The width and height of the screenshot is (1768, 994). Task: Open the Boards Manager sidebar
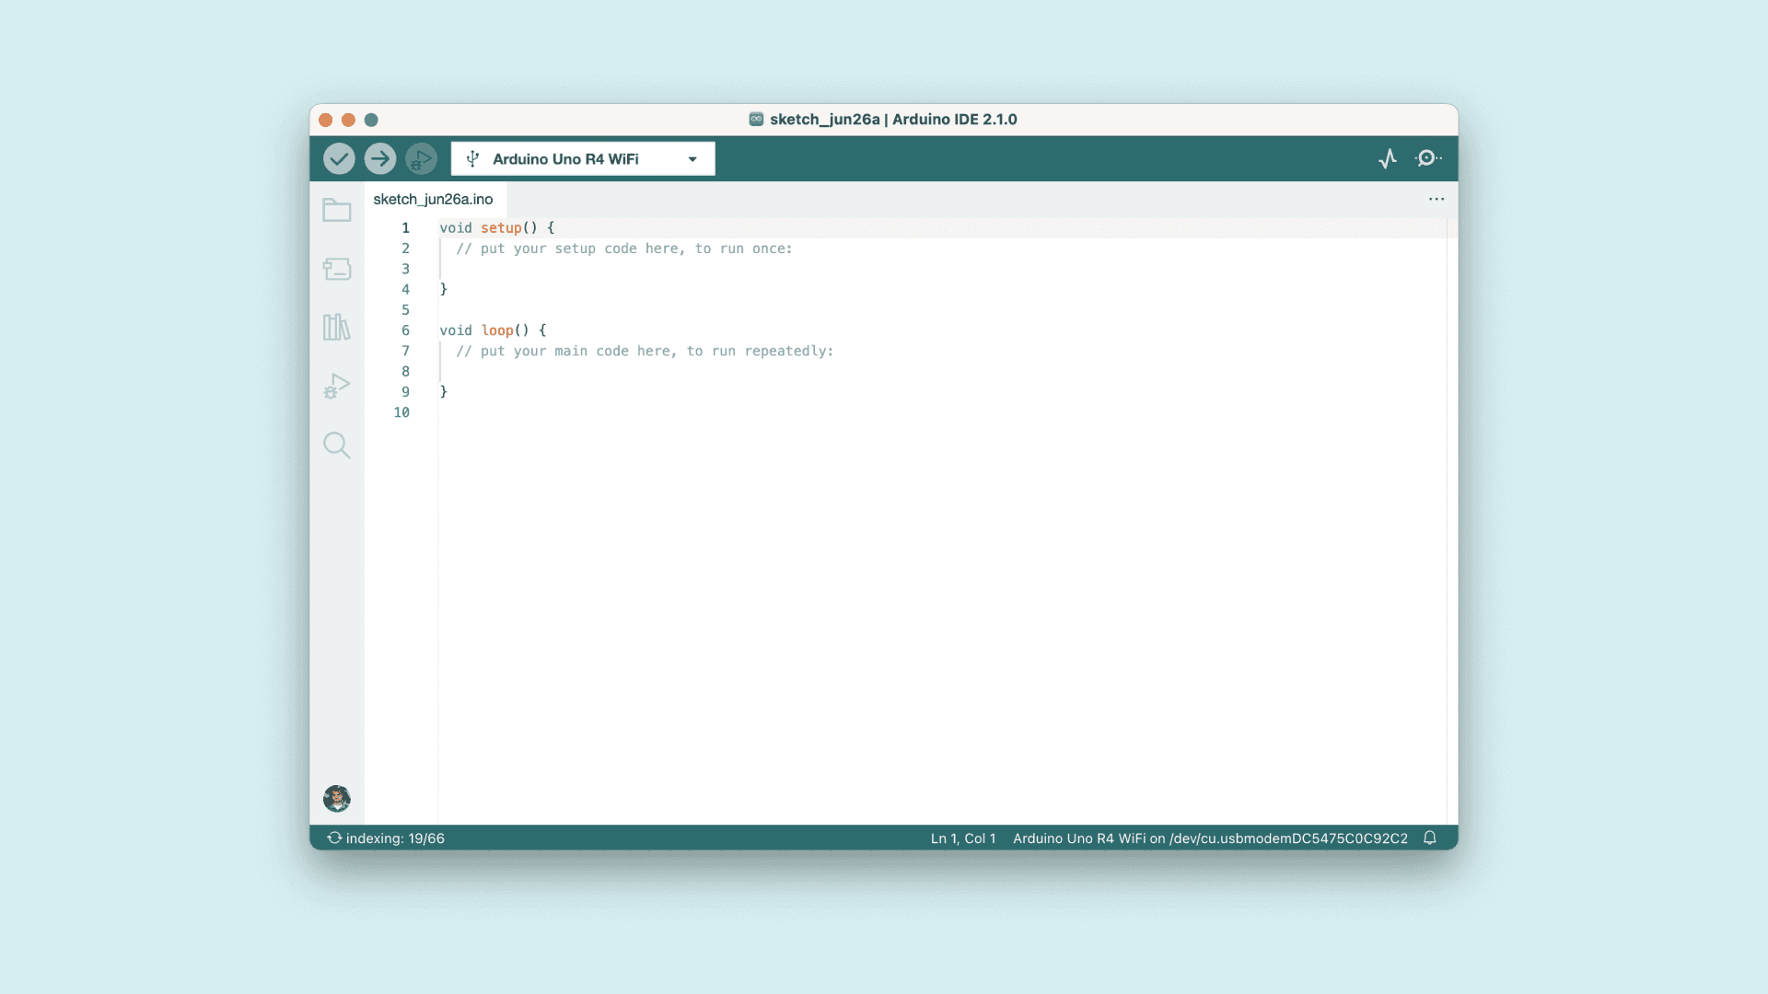[x=336, y=269]
